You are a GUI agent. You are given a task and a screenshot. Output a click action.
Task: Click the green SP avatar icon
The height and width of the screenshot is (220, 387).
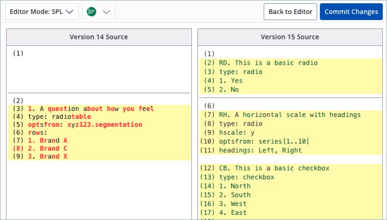(x=91, y=12)
